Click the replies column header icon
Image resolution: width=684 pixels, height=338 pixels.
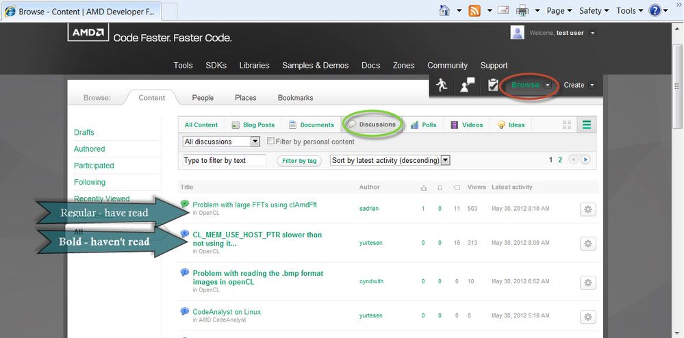(457, 187)
